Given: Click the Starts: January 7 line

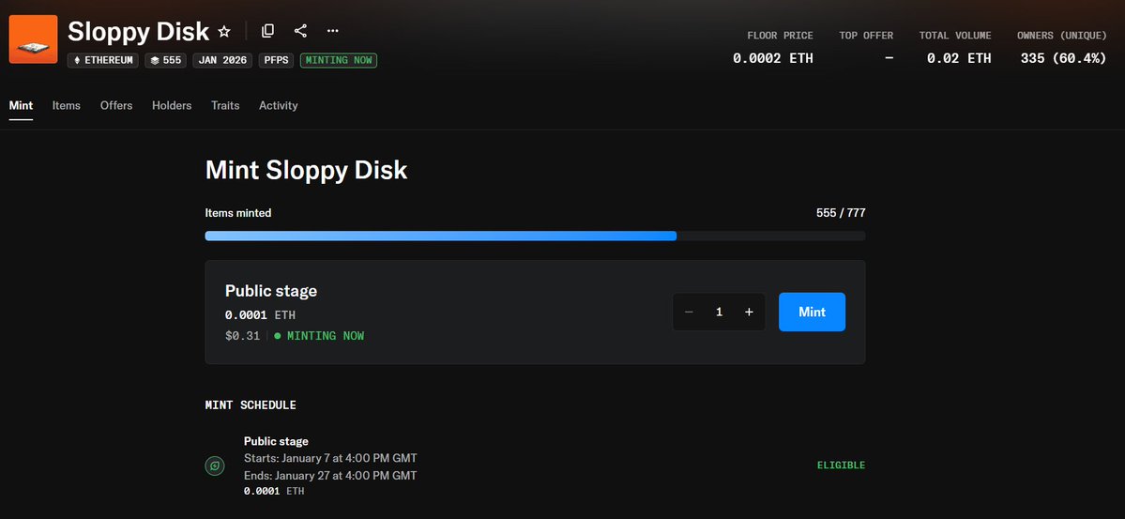Looking at the screenshot, I should pyautogui.click(x=331, y=458).
